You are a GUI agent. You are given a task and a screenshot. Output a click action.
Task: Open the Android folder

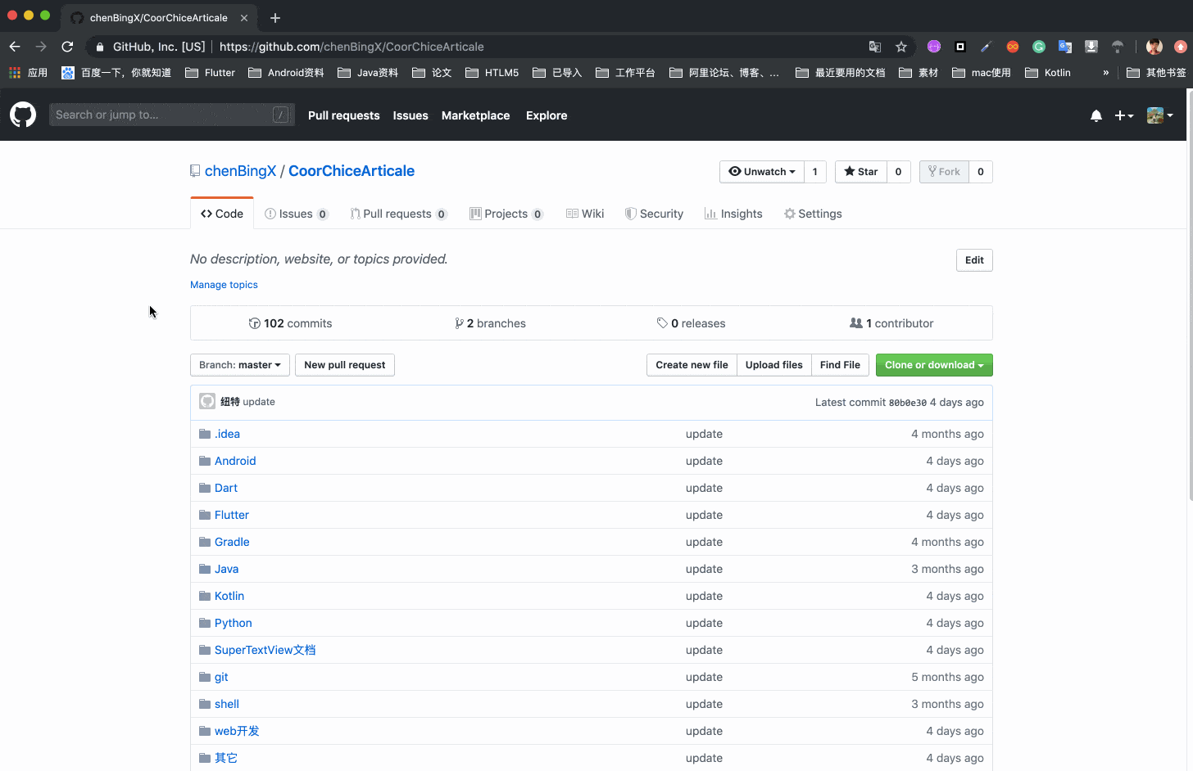pos(235,461)
